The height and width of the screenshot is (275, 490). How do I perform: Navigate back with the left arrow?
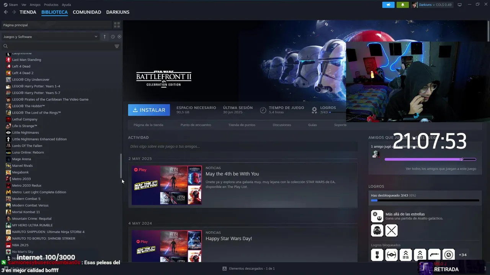[6, 12]
